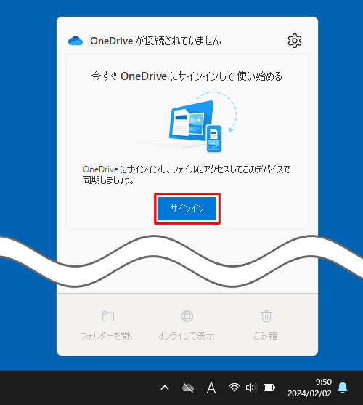Click heading OneDrive が接続されていません
The width and height of the screenshot is (363, 405).
pyautogui.click(x=155, y=41)
